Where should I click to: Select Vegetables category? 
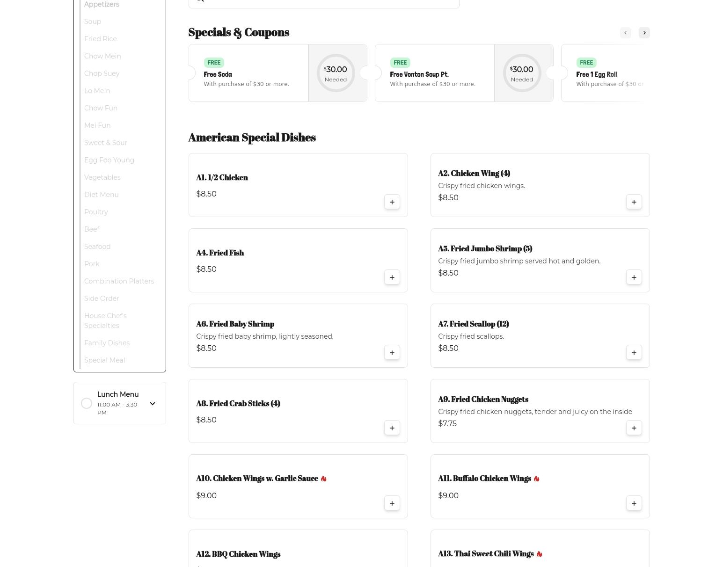coord(102,177)
